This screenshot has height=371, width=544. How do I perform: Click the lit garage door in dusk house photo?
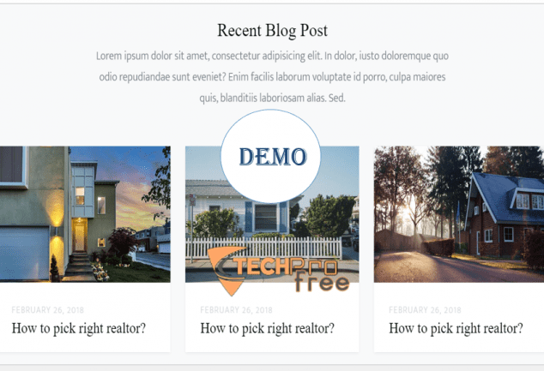(24, 253)
